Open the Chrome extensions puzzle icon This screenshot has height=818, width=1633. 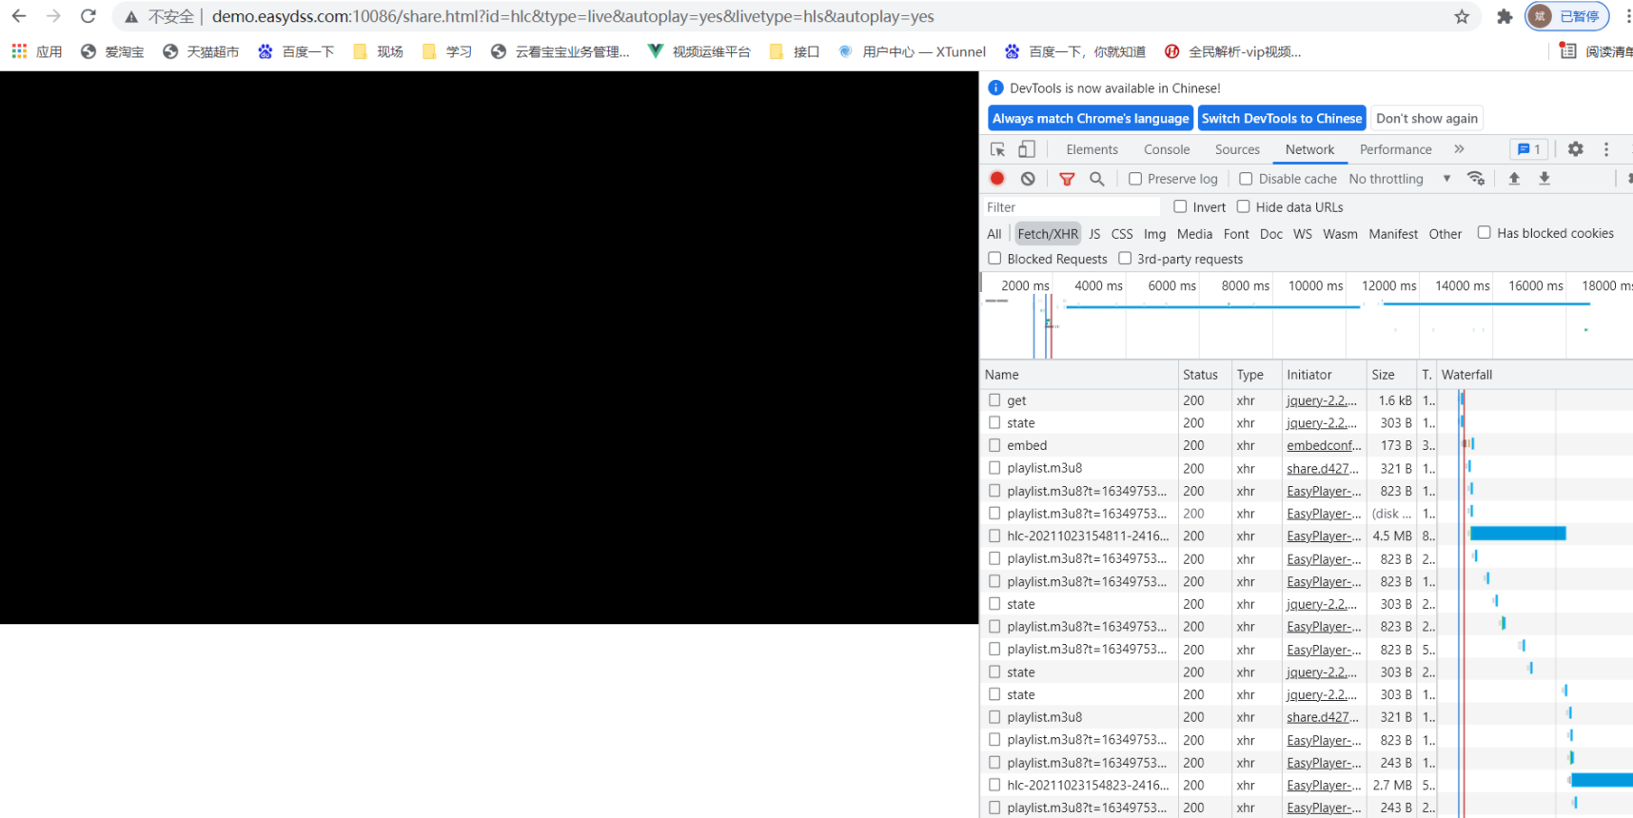coord(1505,16)
